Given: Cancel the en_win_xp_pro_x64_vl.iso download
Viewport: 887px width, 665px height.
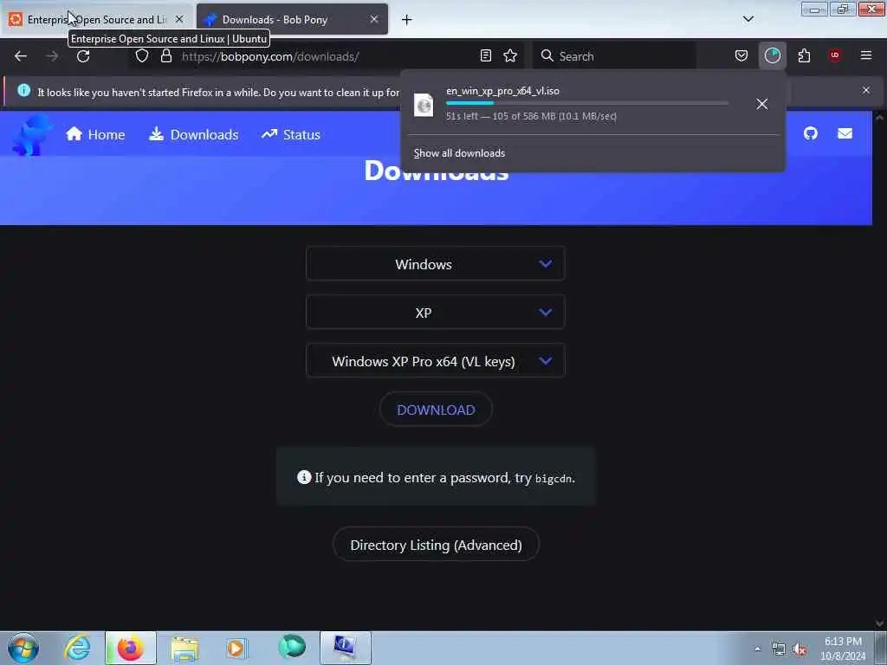Looking at the screenshot, I should (x=762, y=104).
